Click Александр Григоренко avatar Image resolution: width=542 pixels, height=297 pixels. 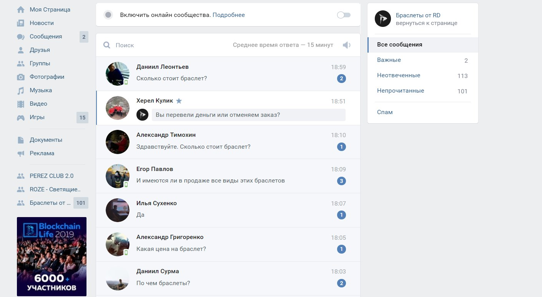(118, 244)
